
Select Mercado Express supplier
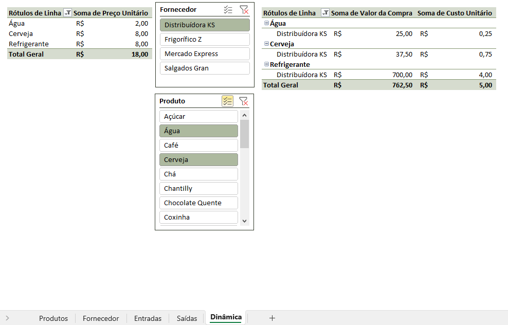(x=205, y=54)
